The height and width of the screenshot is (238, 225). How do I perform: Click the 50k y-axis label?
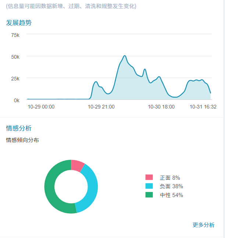[x=15, y=57]
